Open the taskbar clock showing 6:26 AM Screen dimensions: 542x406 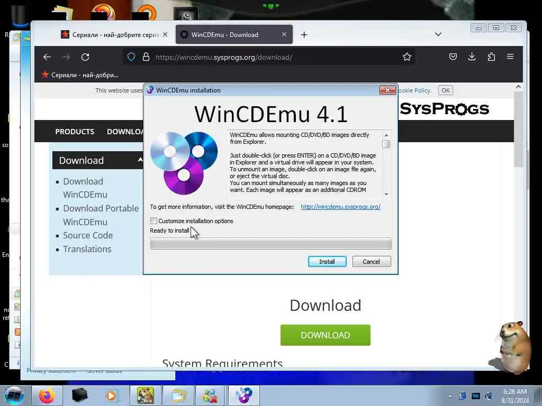coord(514,396)
